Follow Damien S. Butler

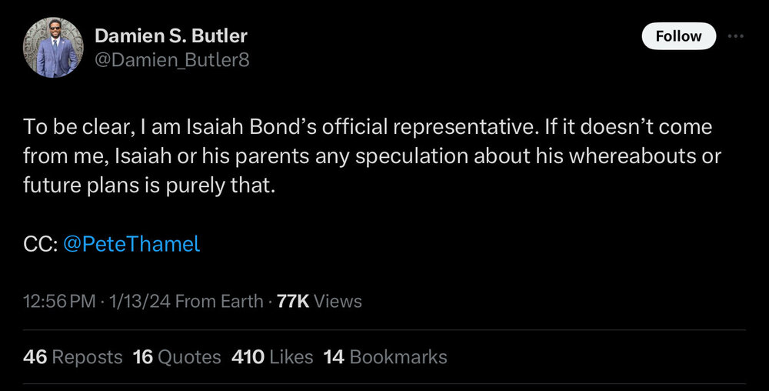(x=678, y=36)
